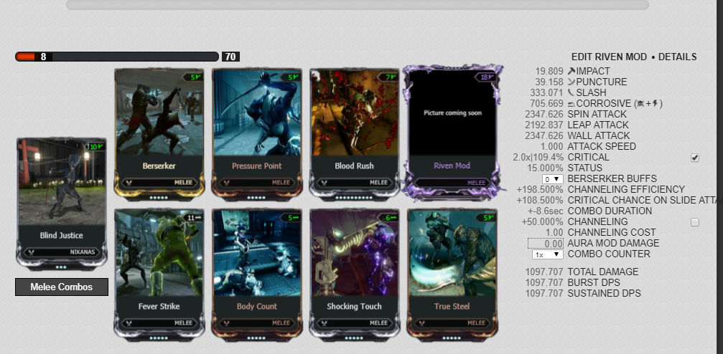
Task: Click the True Steel mod card
Action: coord(452,275)
